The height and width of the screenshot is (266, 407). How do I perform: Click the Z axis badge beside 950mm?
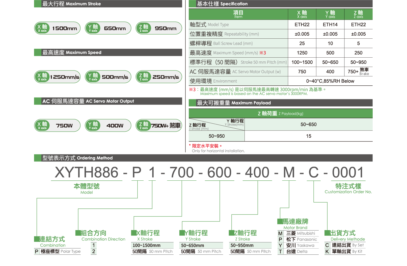point(144,28)
